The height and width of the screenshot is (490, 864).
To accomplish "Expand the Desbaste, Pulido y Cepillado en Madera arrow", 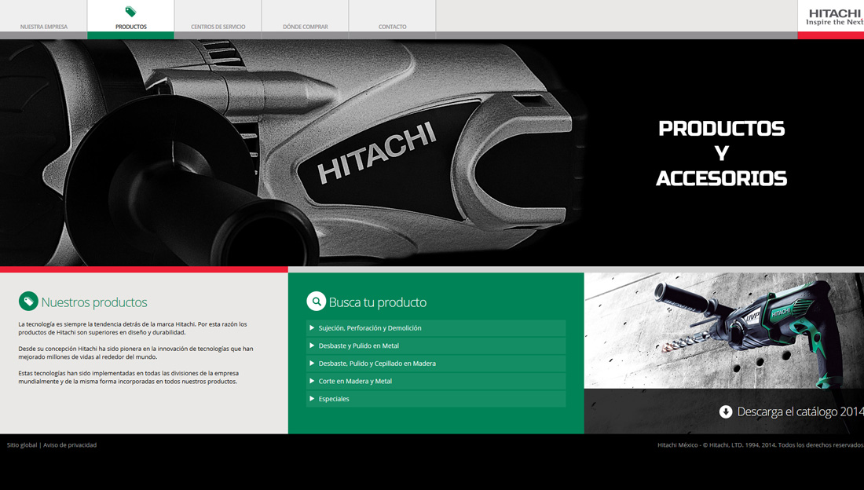I will click(312, 364).
